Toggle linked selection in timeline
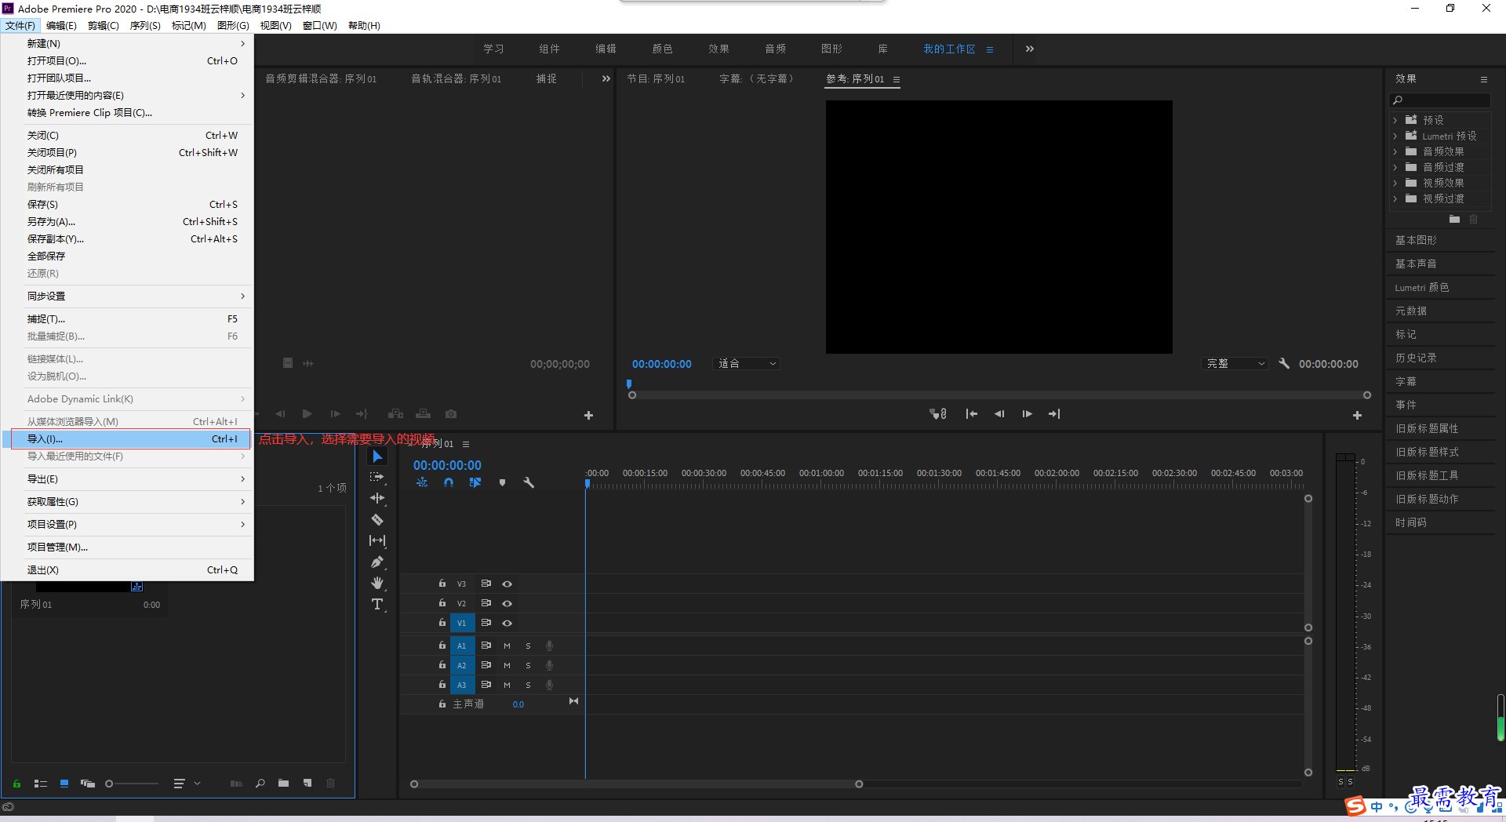Viewport: 1506px width, 822px height. point(475,482)
